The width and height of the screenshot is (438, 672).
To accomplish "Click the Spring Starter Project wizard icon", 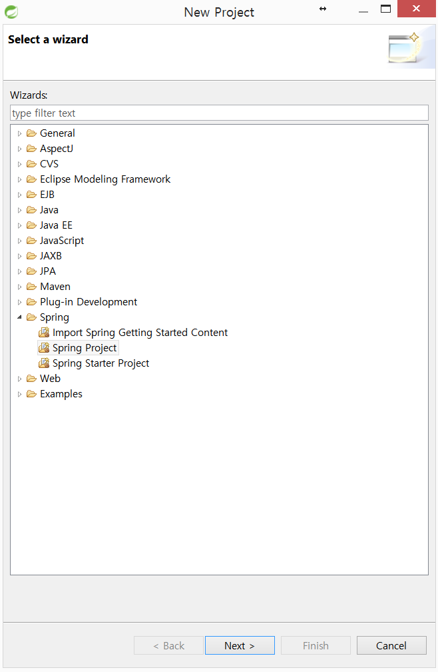I will click(44, 363).
